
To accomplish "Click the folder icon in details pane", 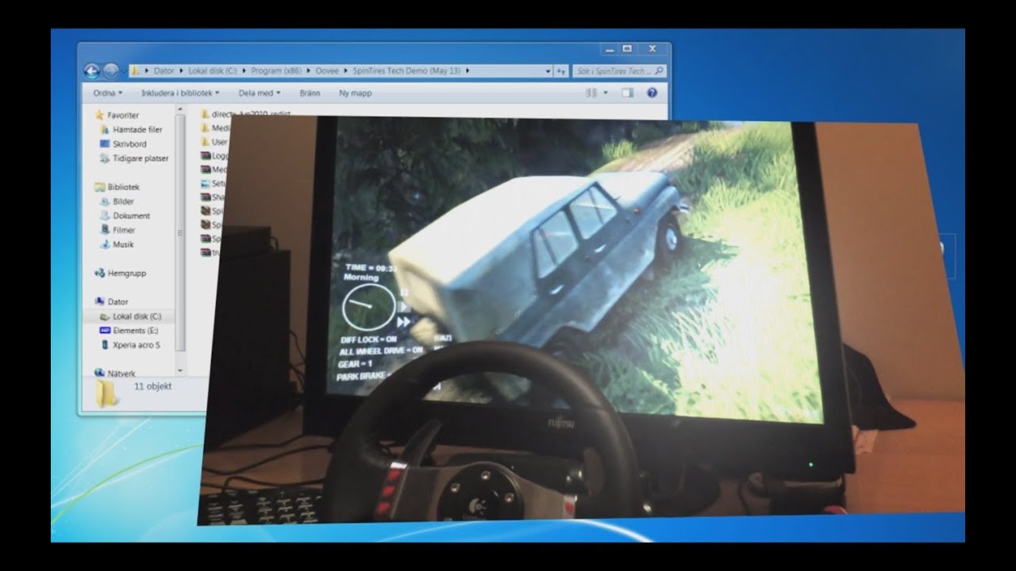I will [106, 393].
